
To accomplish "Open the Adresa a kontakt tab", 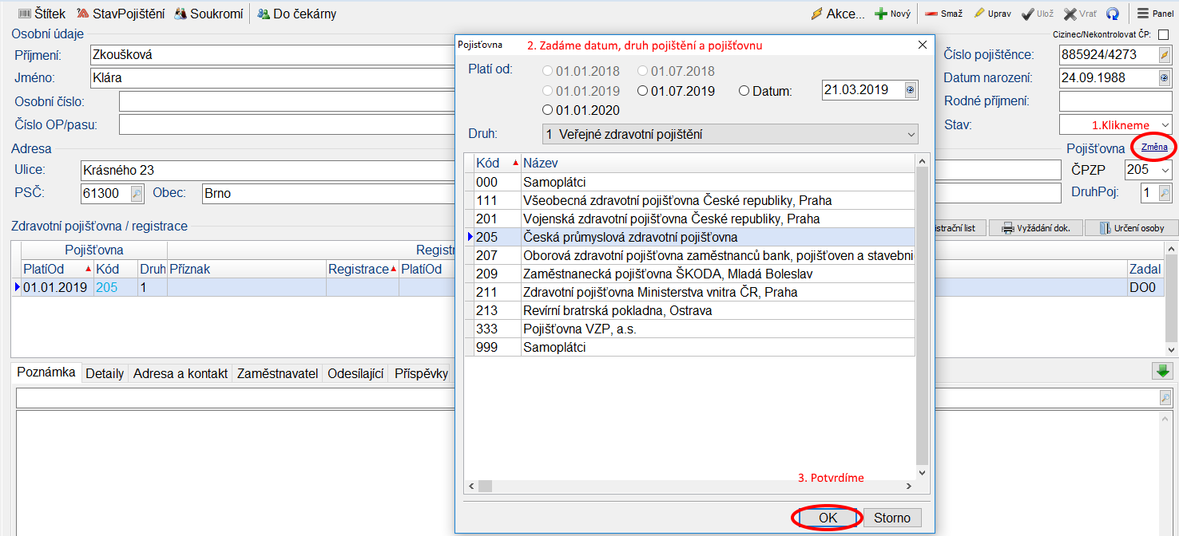I will [181, 373].
